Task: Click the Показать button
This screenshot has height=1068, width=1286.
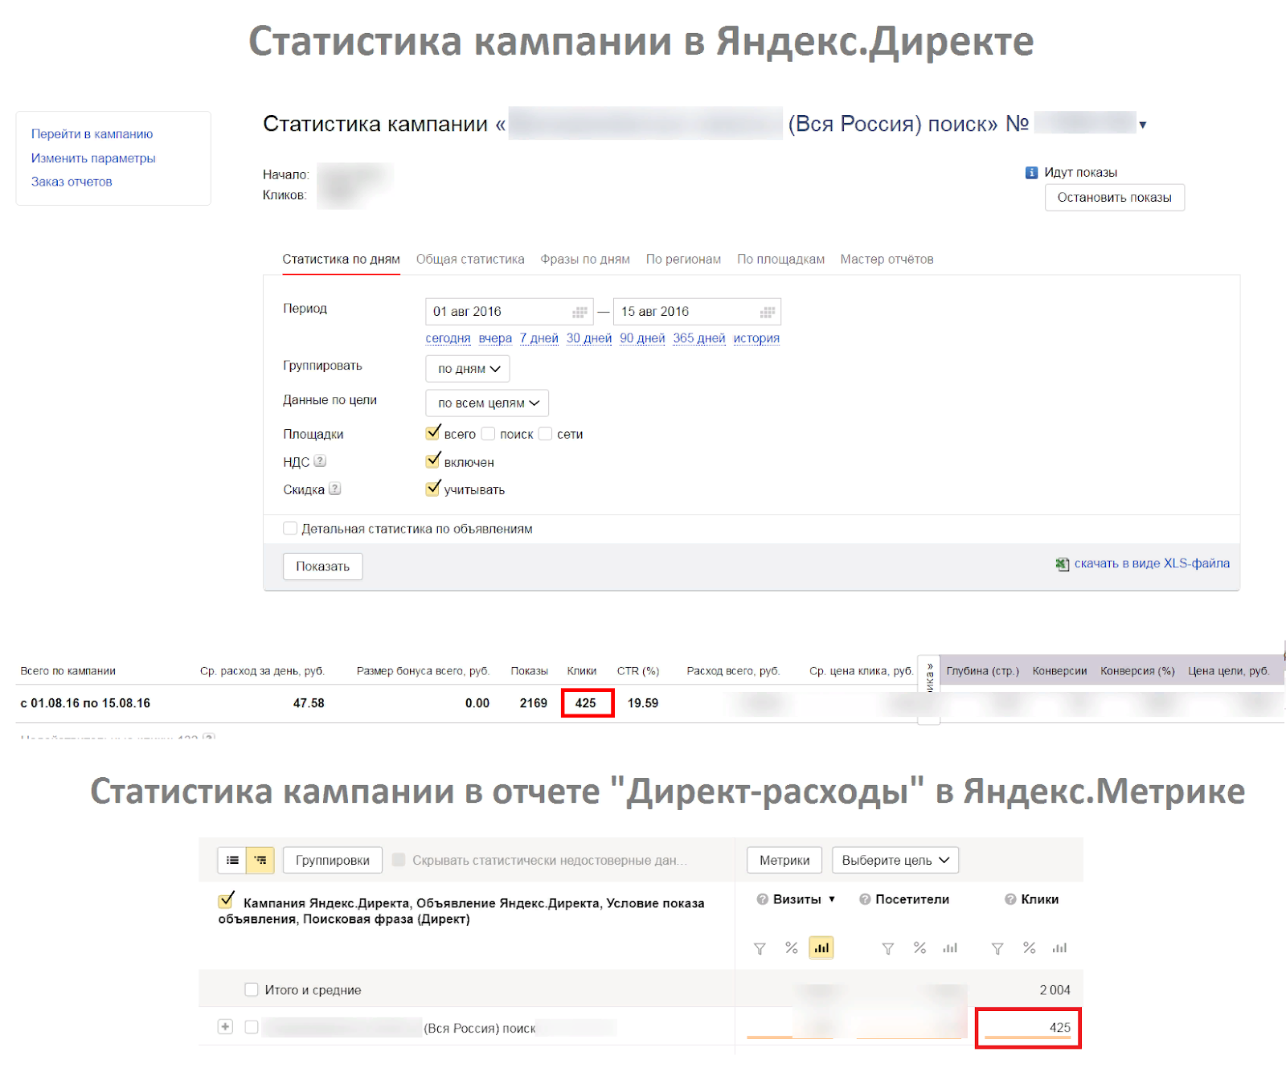Action: tap(322, 567)
